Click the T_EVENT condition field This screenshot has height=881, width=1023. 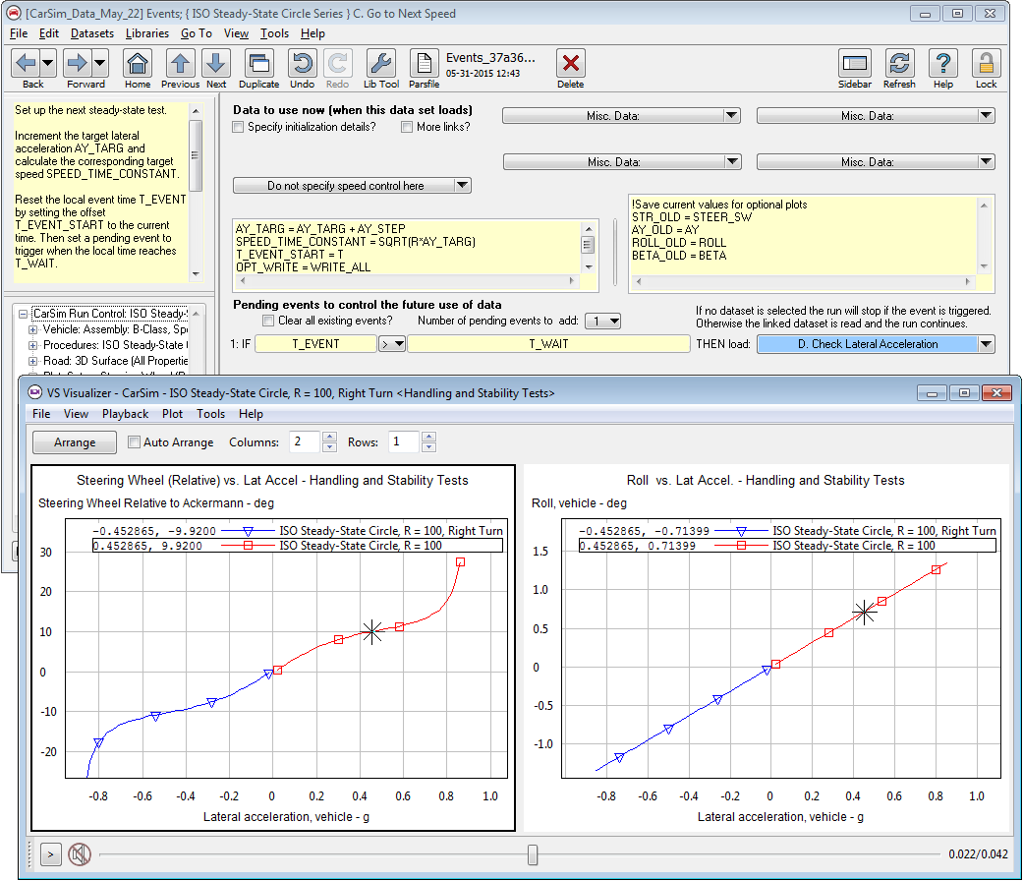[x=315, y=344]
